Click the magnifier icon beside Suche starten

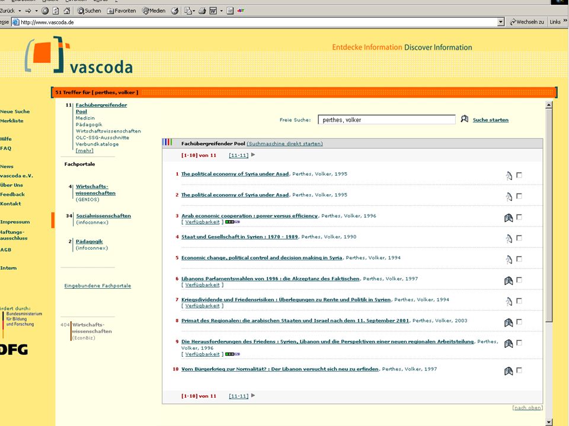(465, 119)
